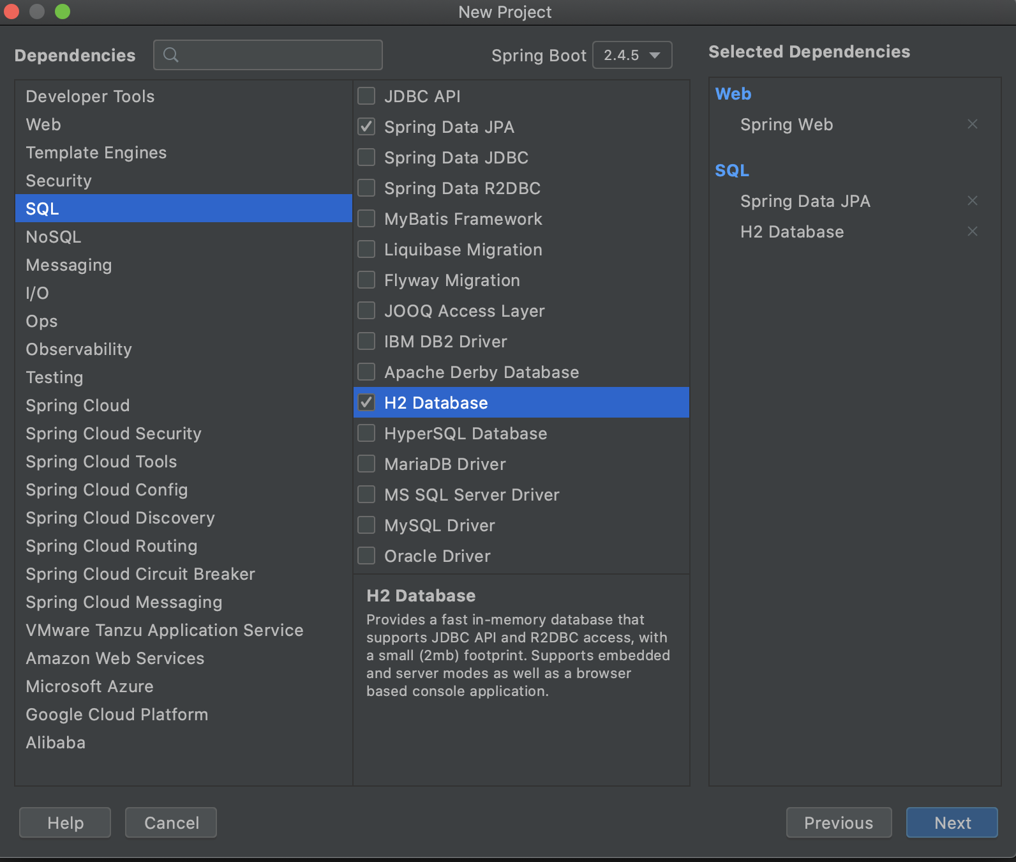Screen dimensions: 1016x862
Task: Open Google Cloud Platform category
Action: 184,714
